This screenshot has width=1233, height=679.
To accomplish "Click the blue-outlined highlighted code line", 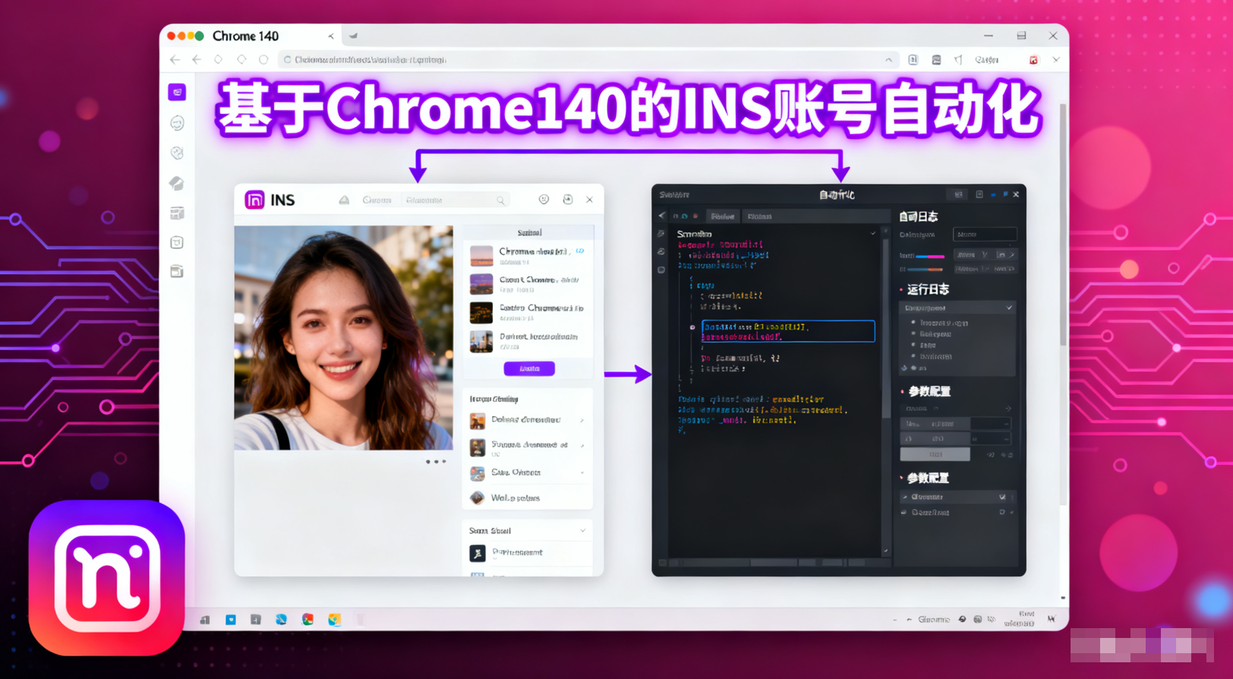I will [788, 331].
